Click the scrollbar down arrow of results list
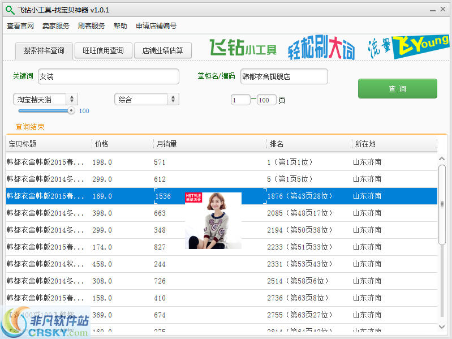Screen dimensions: 452x339 [442, 327]
